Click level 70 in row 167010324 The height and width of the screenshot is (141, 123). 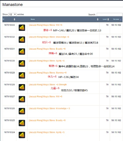click(x=107, y=132)
